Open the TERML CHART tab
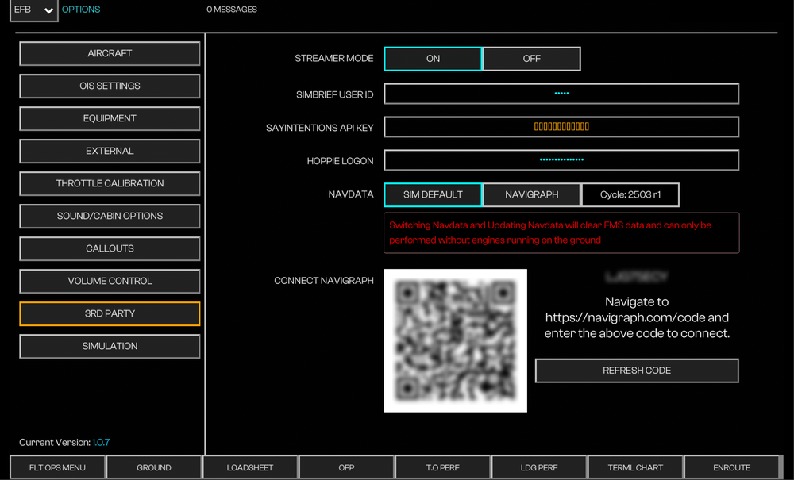Image resolution: width=794 pixels, height=480 pixels. point(635,467)
